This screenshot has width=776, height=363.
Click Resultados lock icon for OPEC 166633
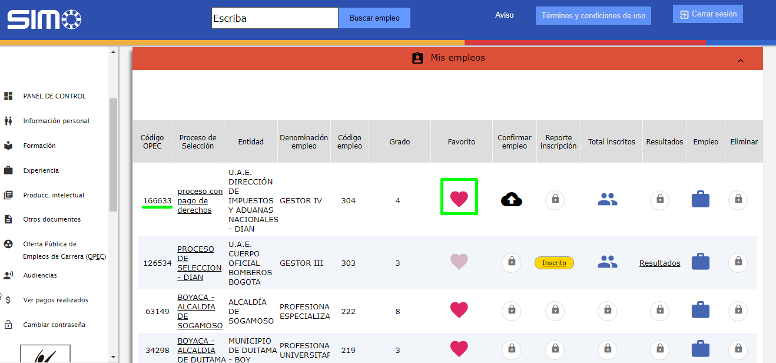(x=659, y=200)
